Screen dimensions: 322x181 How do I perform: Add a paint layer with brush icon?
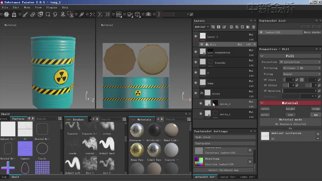click(224, 27)
